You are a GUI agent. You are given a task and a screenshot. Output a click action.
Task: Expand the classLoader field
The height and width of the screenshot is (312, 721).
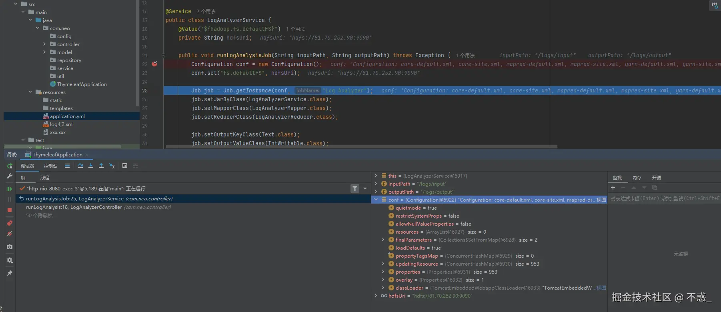pyautogui.click(x=383, y=288)
